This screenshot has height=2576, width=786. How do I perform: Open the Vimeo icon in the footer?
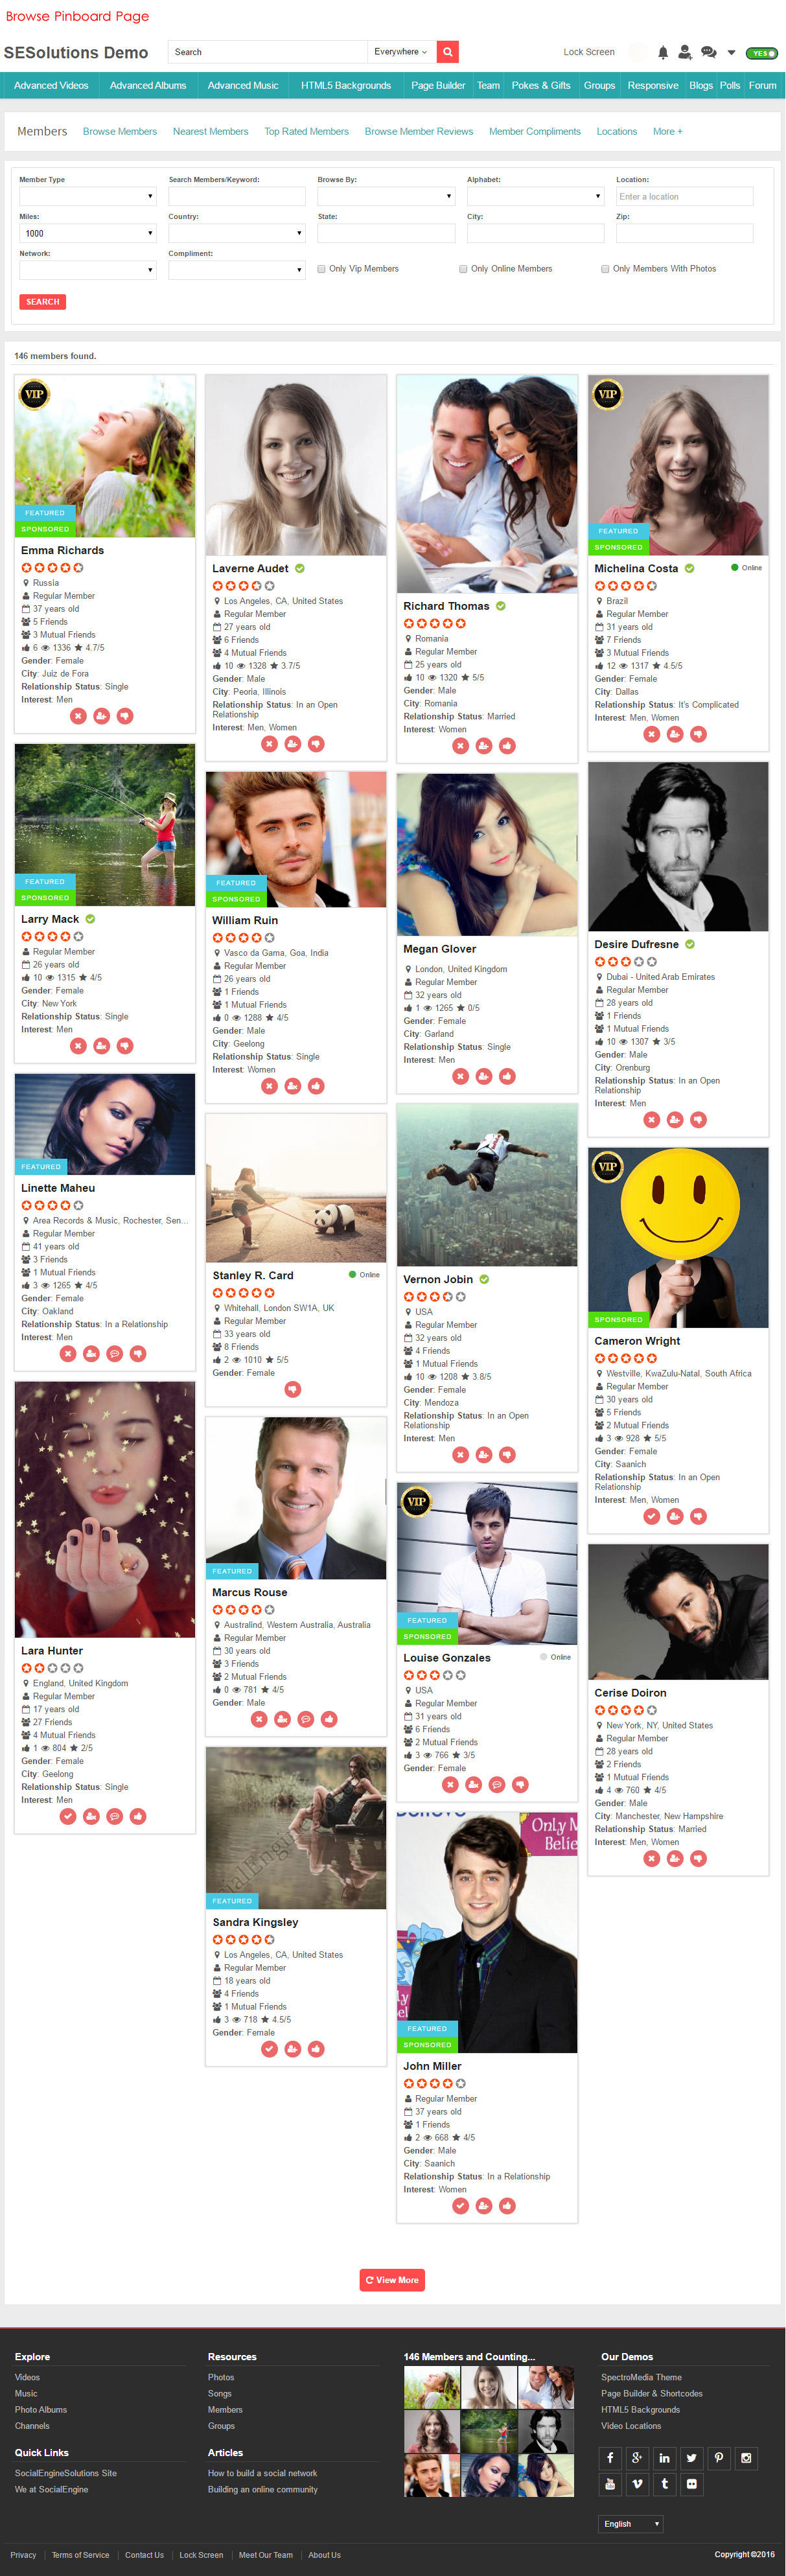[638, 2483]
